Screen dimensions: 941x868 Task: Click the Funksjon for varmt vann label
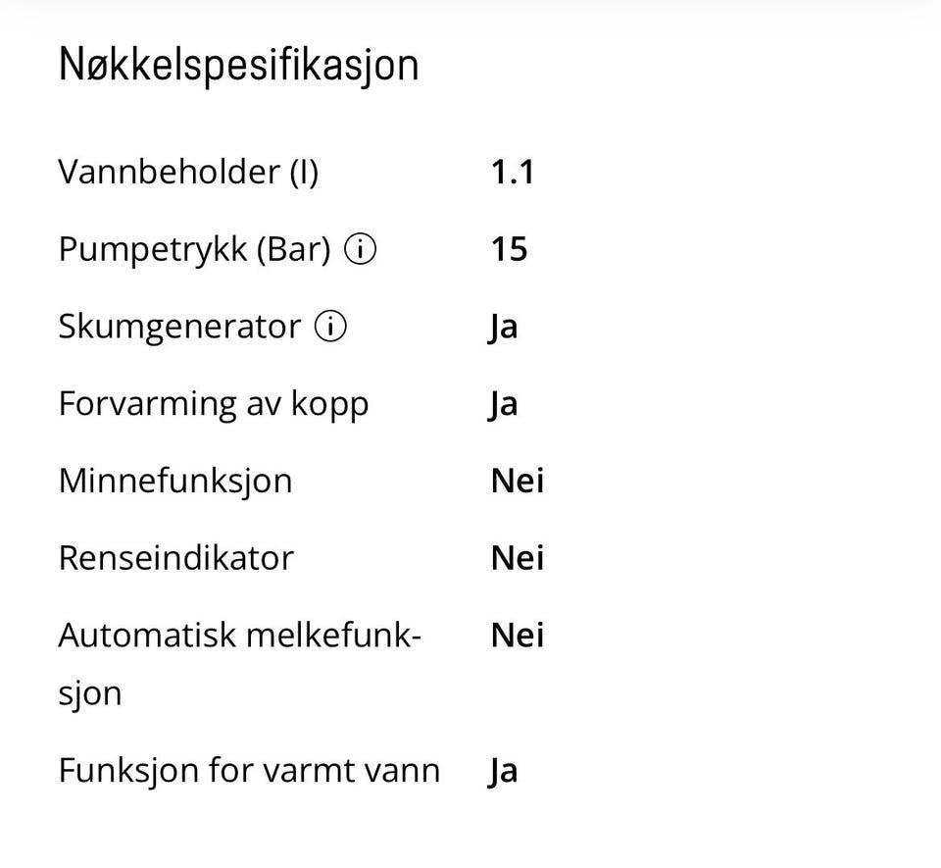click(249, 771)
